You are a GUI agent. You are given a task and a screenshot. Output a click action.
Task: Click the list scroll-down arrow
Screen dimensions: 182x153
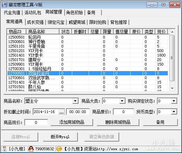coord(172,88)
